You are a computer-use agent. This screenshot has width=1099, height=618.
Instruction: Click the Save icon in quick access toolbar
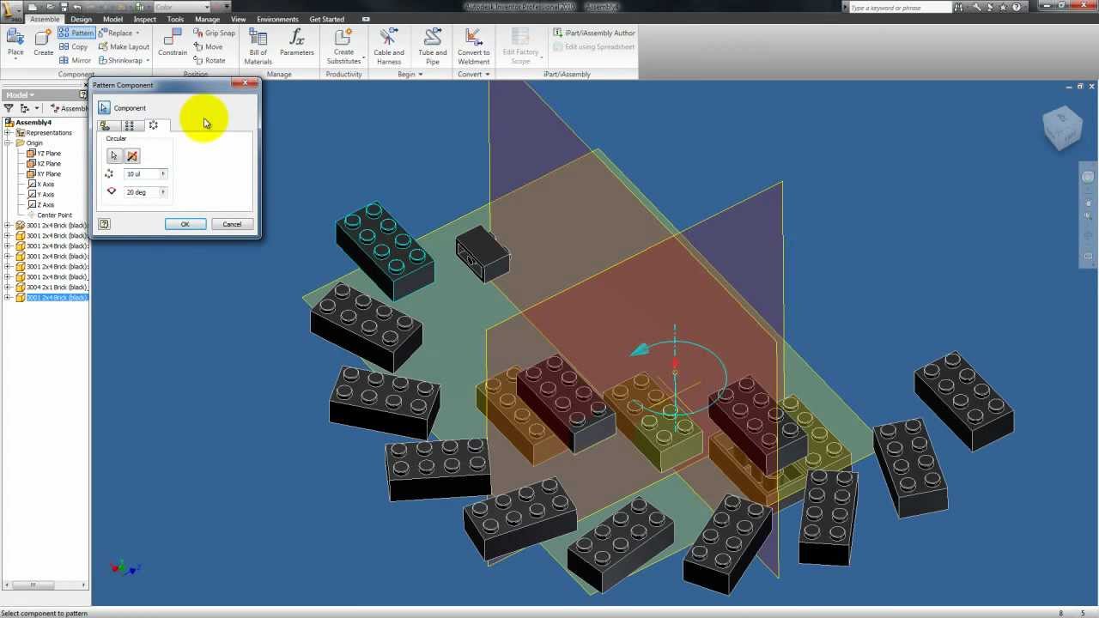click(64, 7)
